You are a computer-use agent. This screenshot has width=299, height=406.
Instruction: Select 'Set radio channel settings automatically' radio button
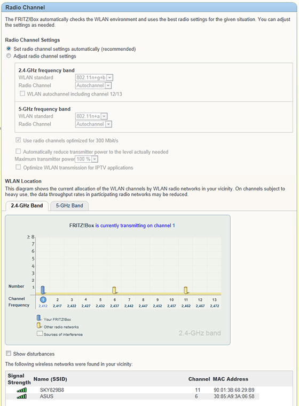point(9,49)
